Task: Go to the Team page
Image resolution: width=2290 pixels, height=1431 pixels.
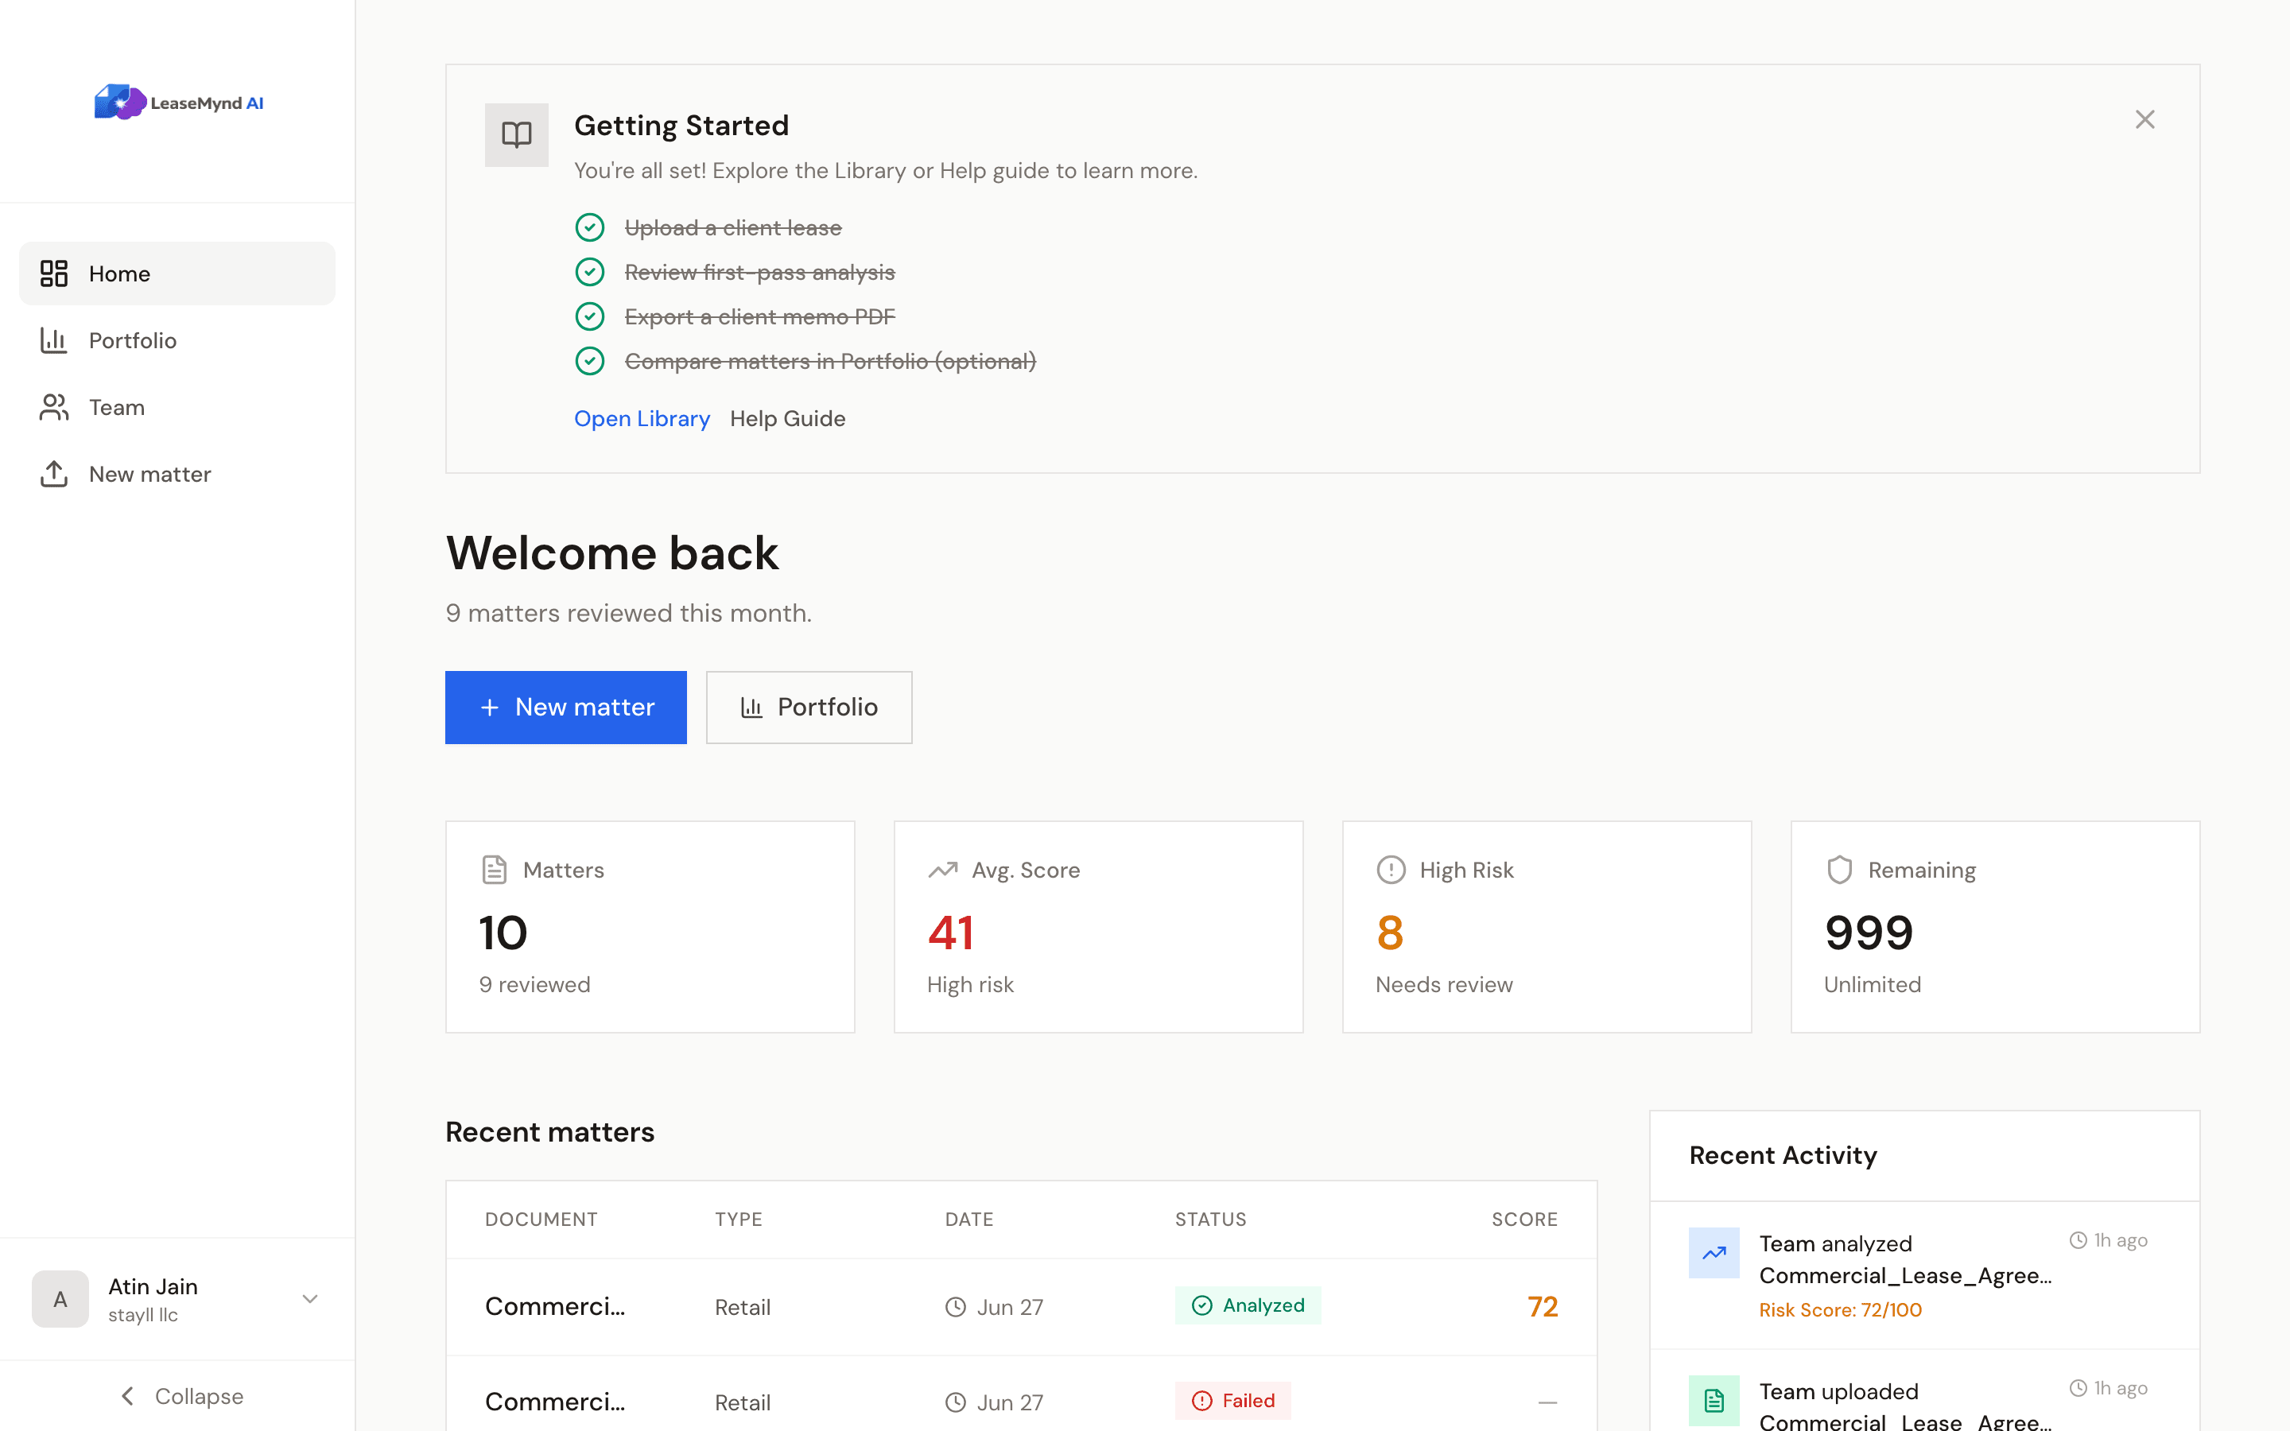Action: coord(177,407)
